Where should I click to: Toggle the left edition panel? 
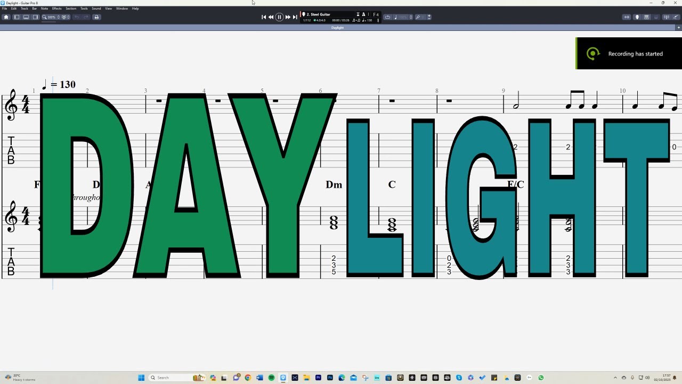[x=17, y=17]
